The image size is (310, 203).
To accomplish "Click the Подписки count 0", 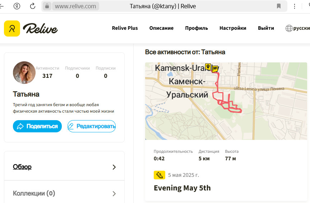I will tap(106, 76).
